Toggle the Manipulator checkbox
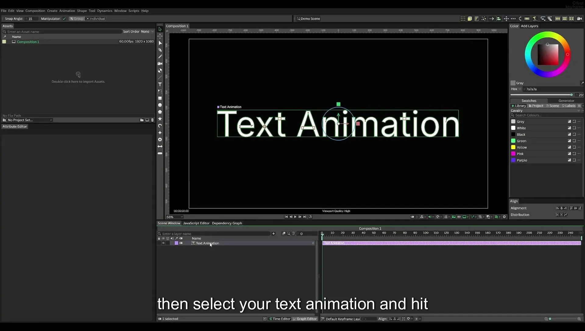Screen dimensions: 585x331 [x=64, y=19]
